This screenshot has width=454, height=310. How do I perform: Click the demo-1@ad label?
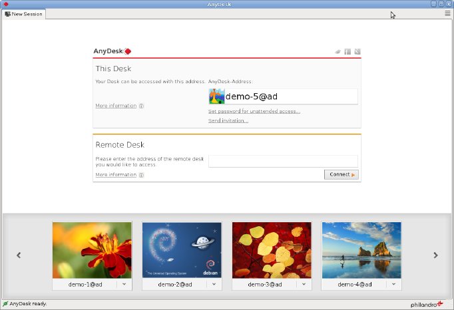85,285
